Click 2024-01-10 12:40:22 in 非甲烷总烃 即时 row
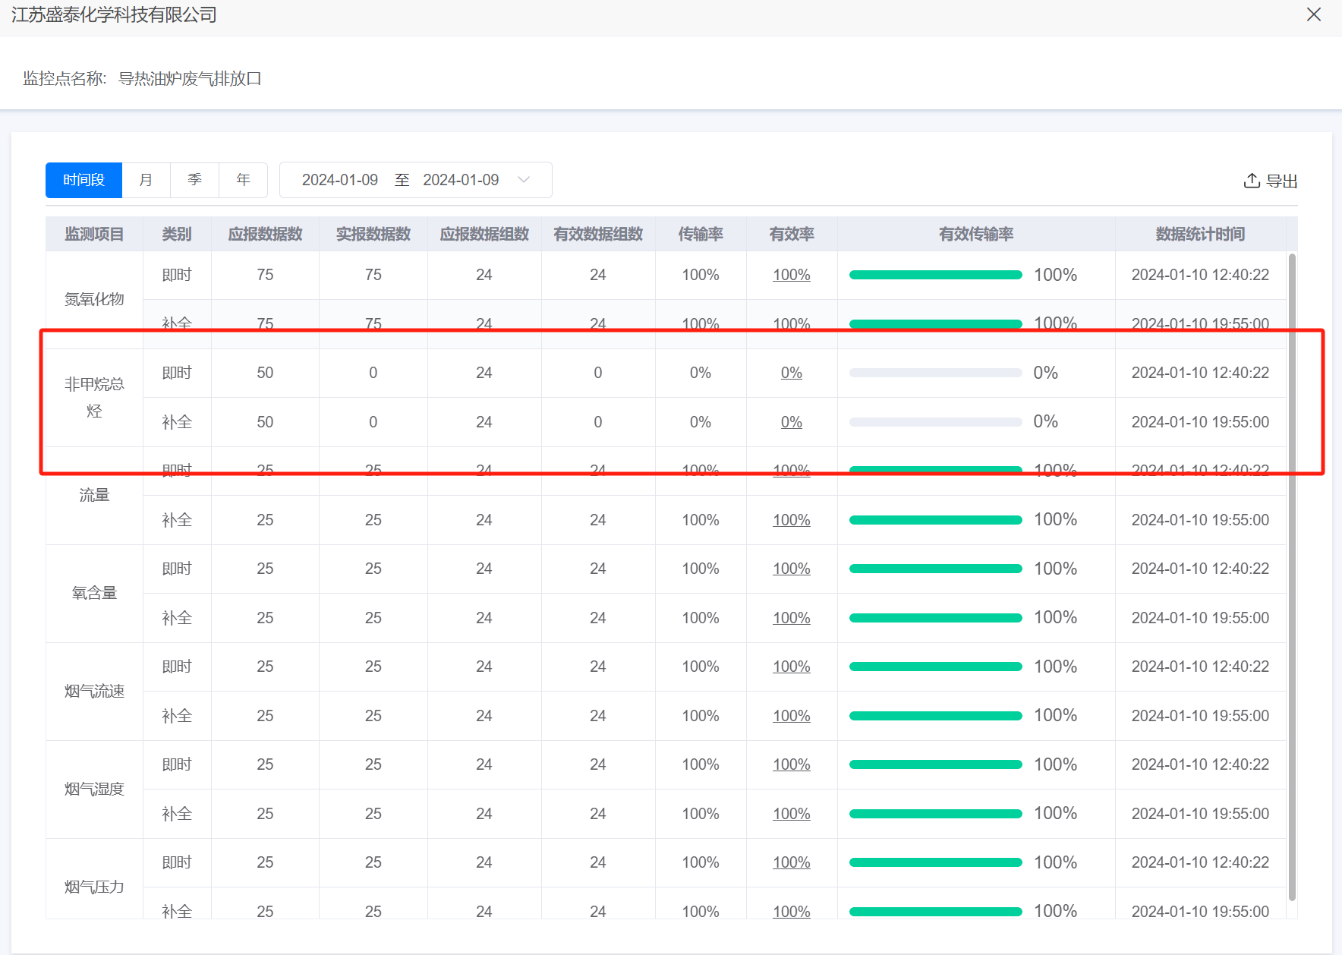 [1200, 373]
